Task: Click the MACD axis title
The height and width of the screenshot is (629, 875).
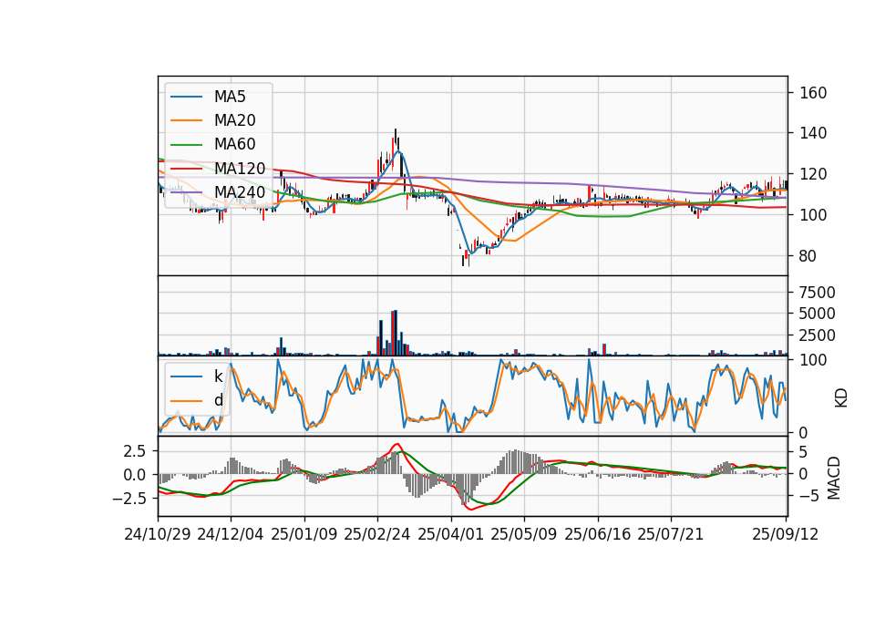Action: coord(834,478)
